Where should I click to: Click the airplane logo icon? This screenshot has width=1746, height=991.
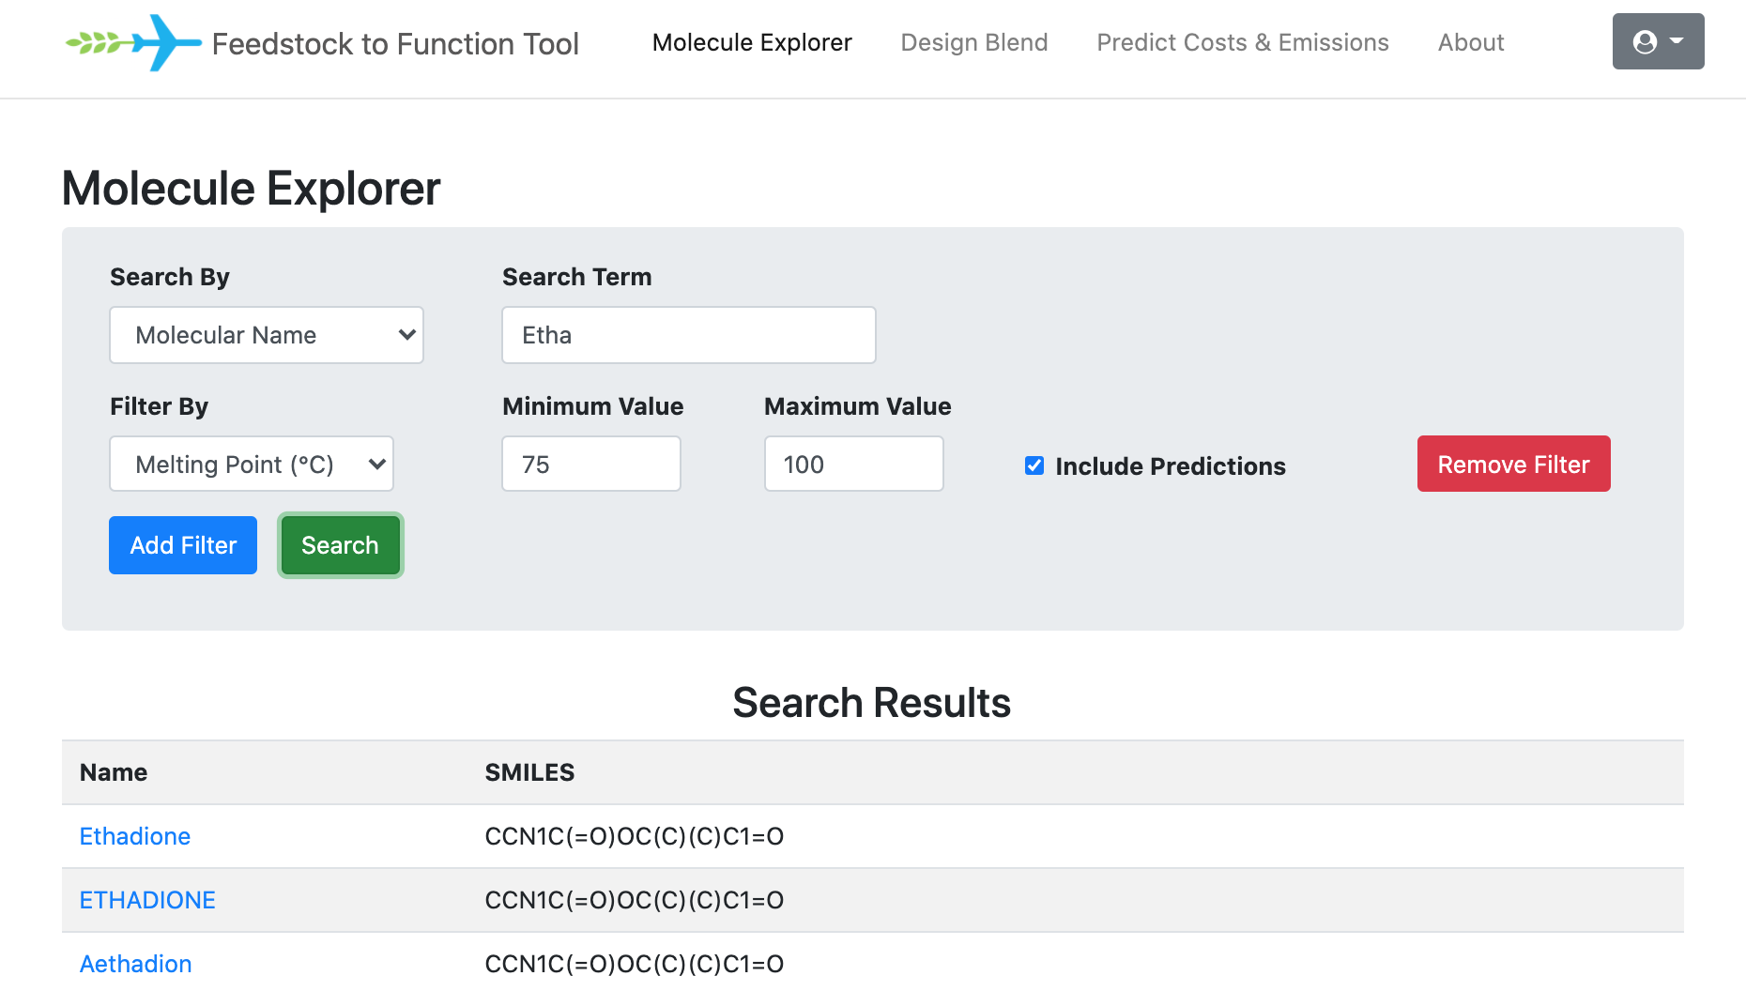click(x=133, y=43)
